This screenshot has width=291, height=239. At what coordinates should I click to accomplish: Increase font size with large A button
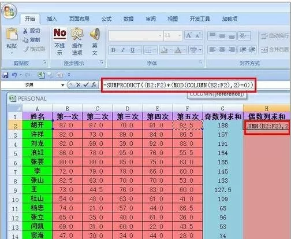[x=188, y=35]
